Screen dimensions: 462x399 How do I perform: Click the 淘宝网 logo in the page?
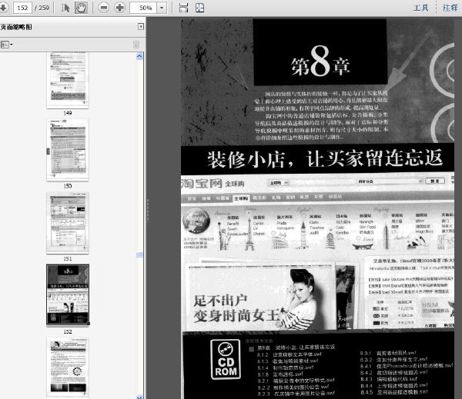[202, 183]
